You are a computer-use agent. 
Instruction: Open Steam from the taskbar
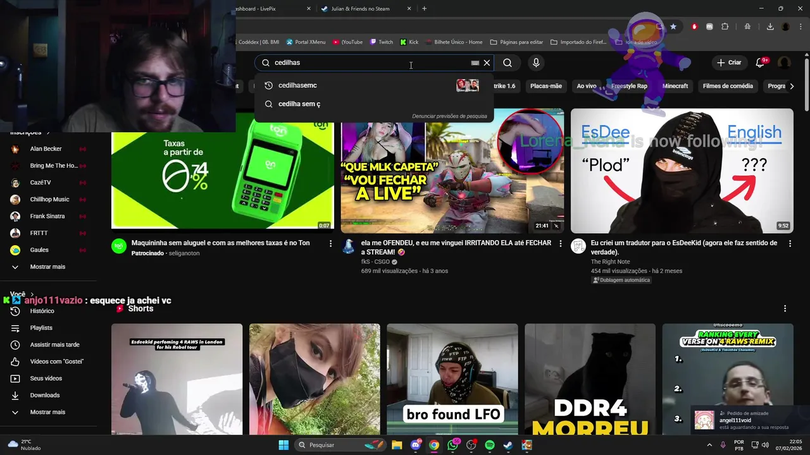click(508, 445)
